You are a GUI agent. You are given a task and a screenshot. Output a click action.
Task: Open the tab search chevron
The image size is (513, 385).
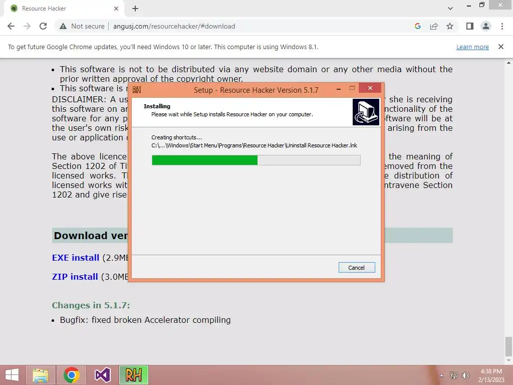click(450, 9)
